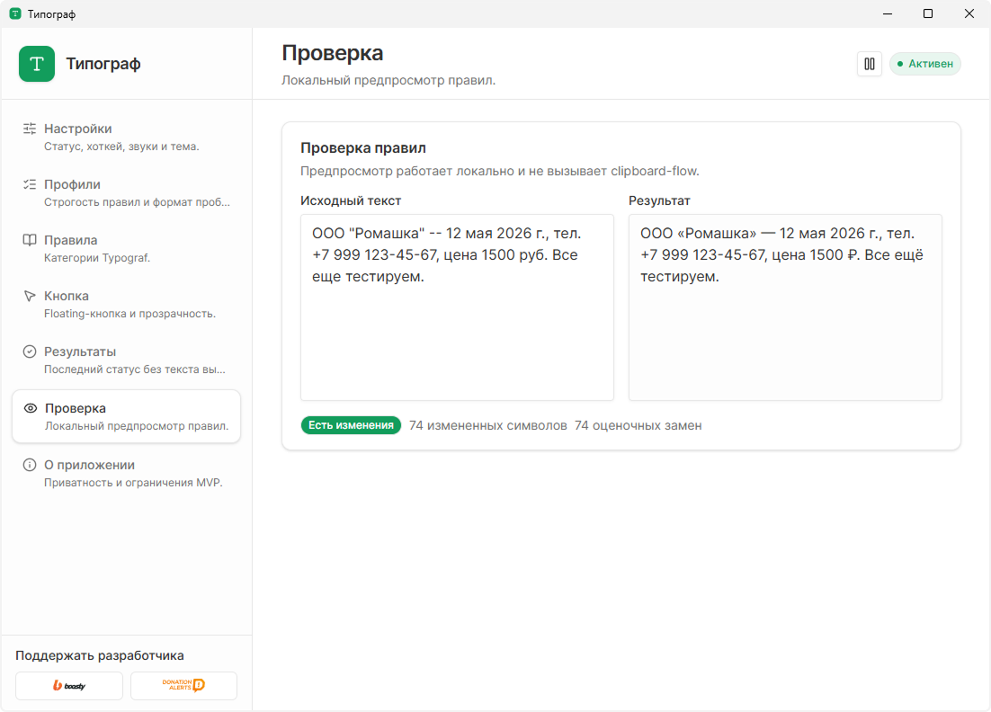Pause typograf with the pause icon button
The image size is (991, 712).
pyautogui.click(x=870, y=64)
